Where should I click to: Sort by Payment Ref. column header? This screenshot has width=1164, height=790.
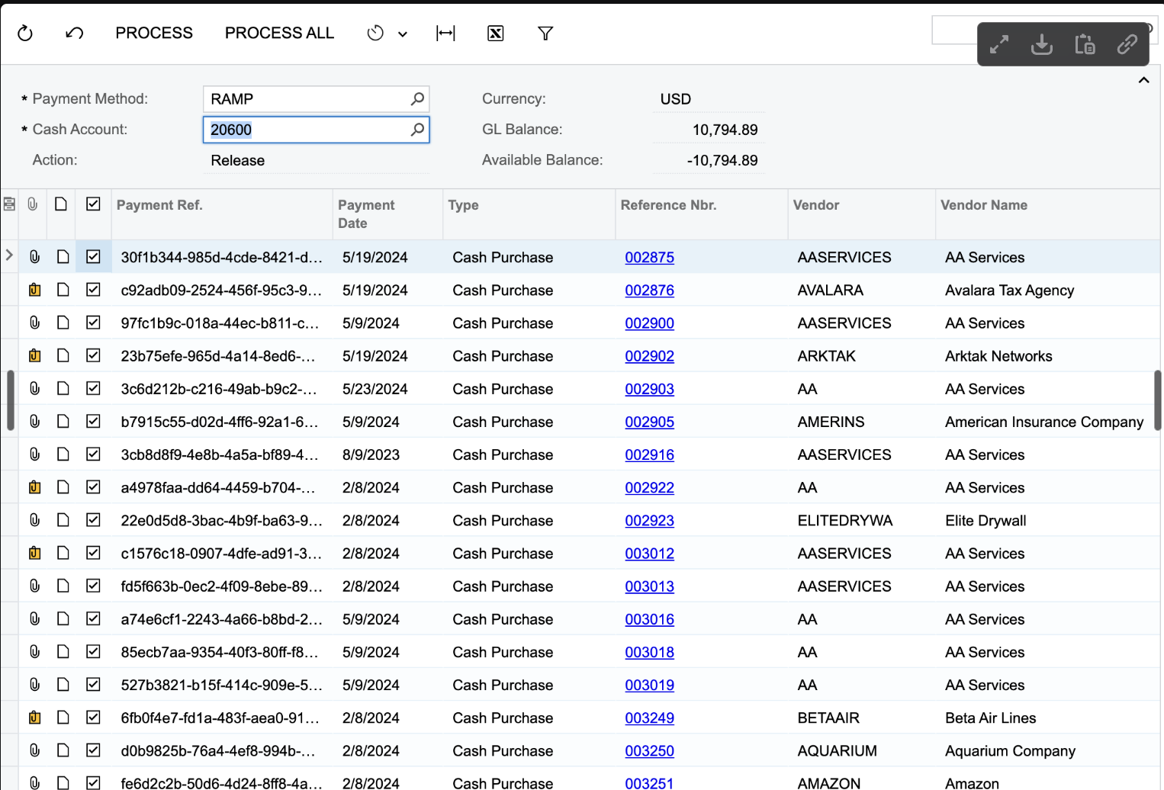tap(159, 205)
